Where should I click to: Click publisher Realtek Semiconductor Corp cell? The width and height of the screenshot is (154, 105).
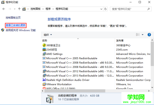(x=133, y=80)
